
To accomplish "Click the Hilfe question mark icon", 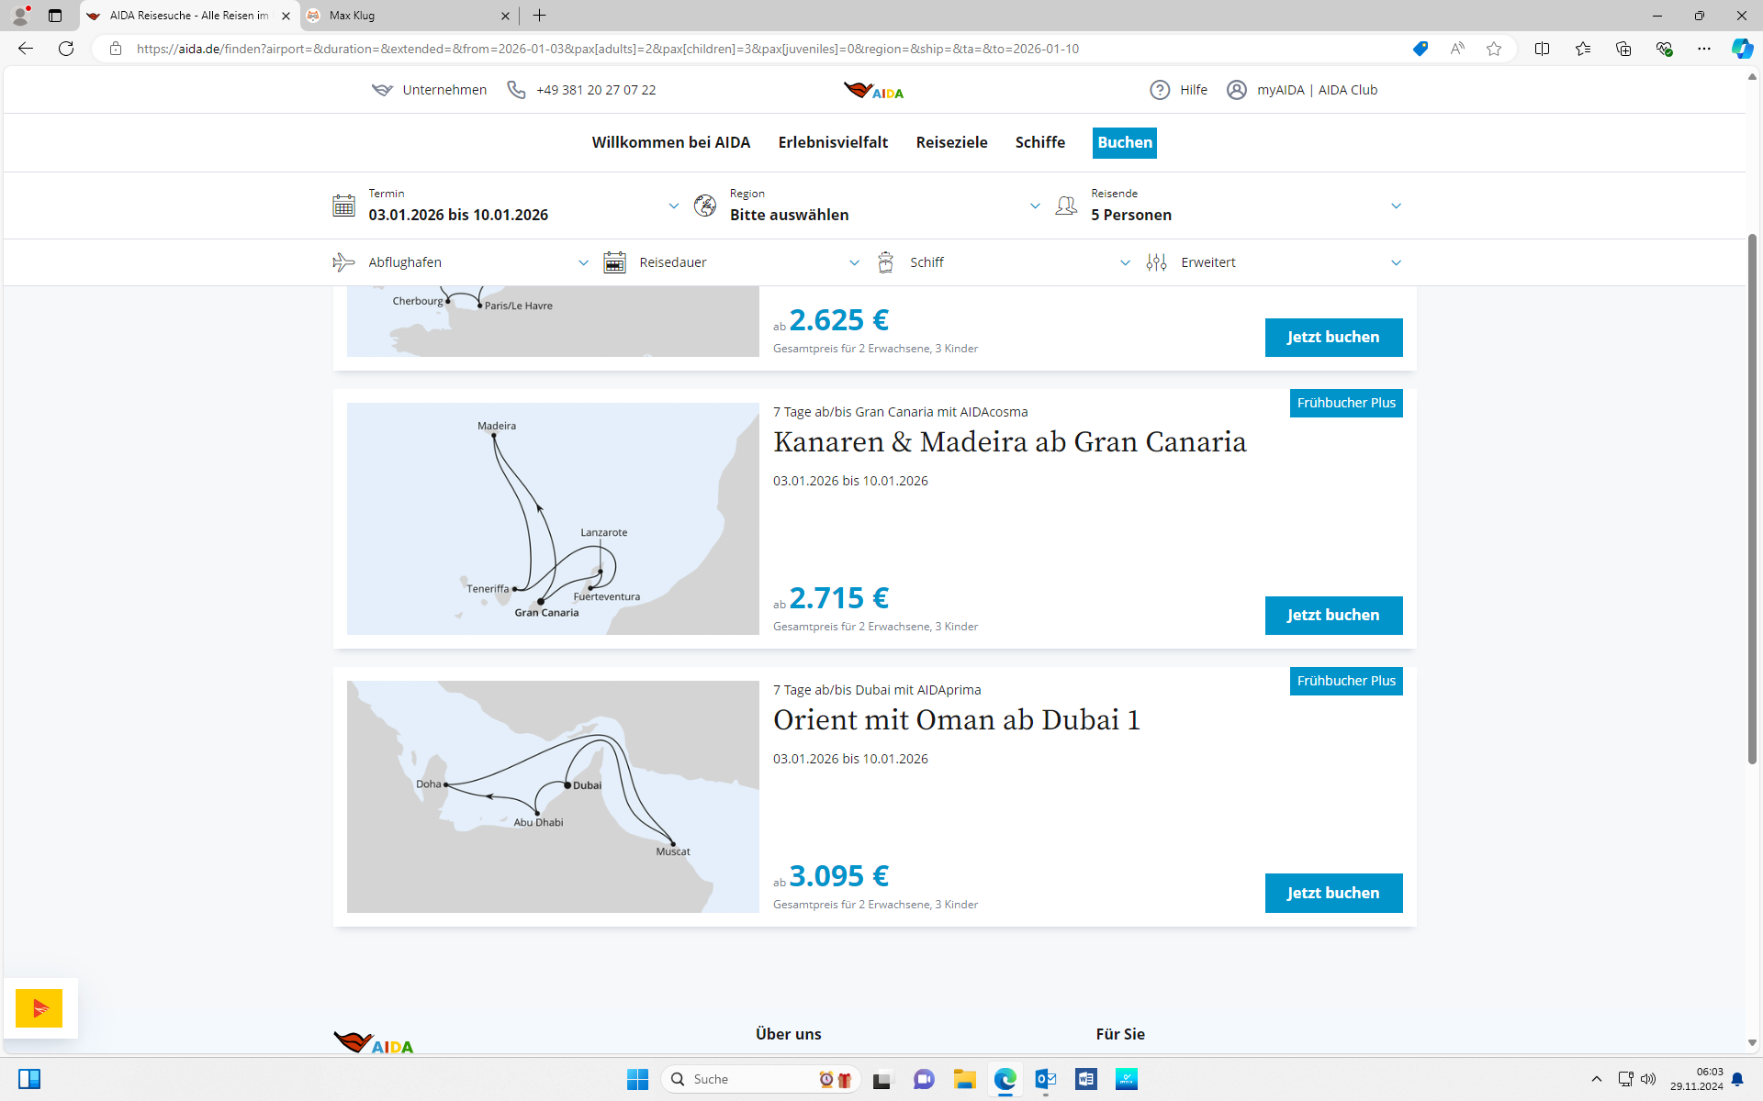I will click(1160, 90).
